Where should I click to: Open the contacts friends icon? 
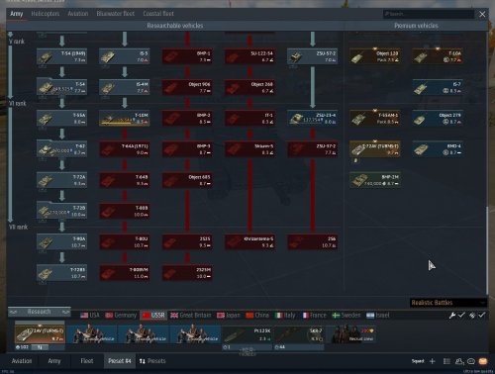pyautogui.click(x=459, y=361)
